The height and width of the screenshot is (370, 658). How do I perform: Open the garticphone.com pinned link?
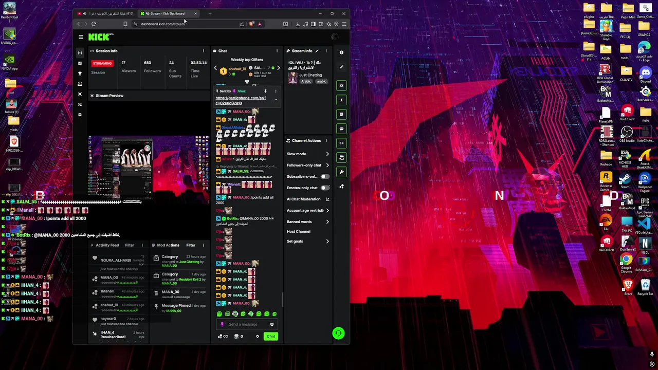click(x=241, y=100)
